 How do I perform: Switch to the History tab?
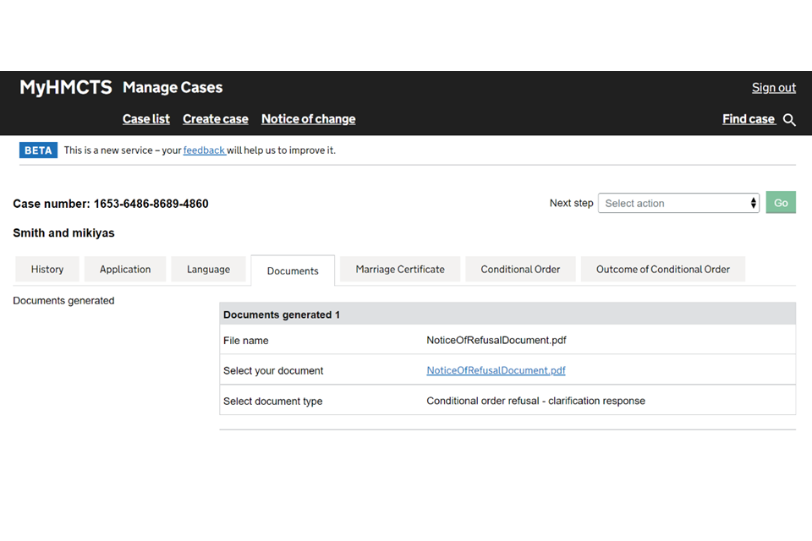click(47, 269)
